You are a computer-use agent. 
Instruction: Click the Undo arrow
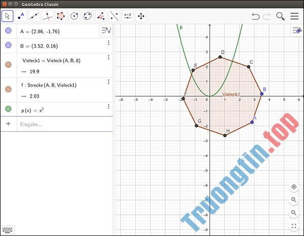click(x=255, y=16)
